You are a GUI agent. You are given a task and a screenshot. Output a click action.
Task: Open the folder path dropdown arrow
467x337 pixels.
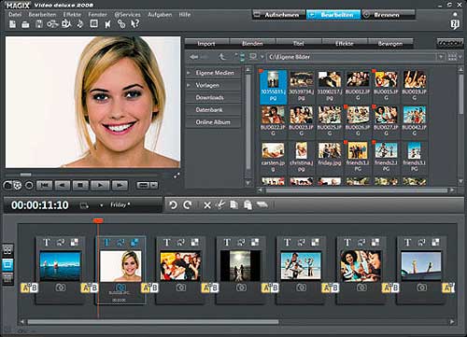(441, 57)
